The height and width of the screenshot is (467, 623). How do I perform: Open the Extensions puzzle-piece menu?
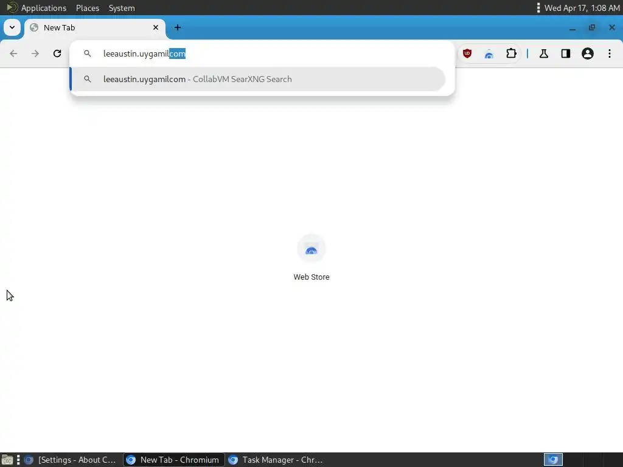511,54
